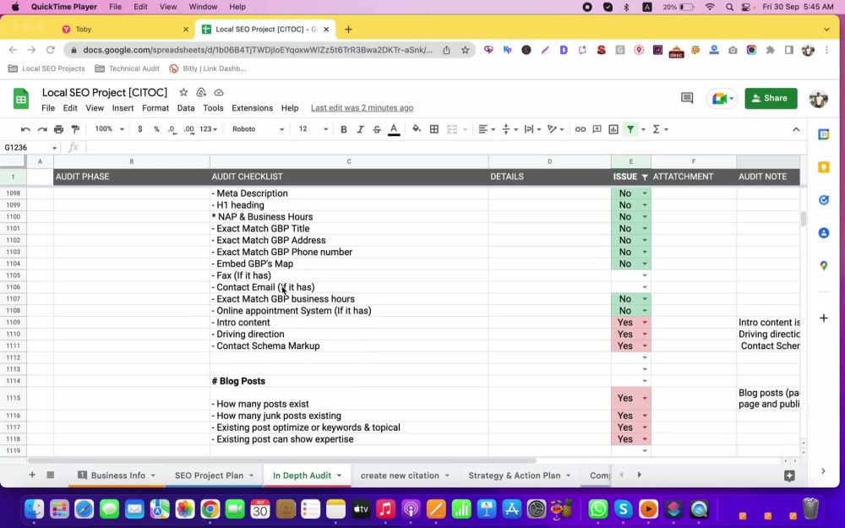Open the Data menu
This screenshot has width=845, height=528.
click(185, 108)
